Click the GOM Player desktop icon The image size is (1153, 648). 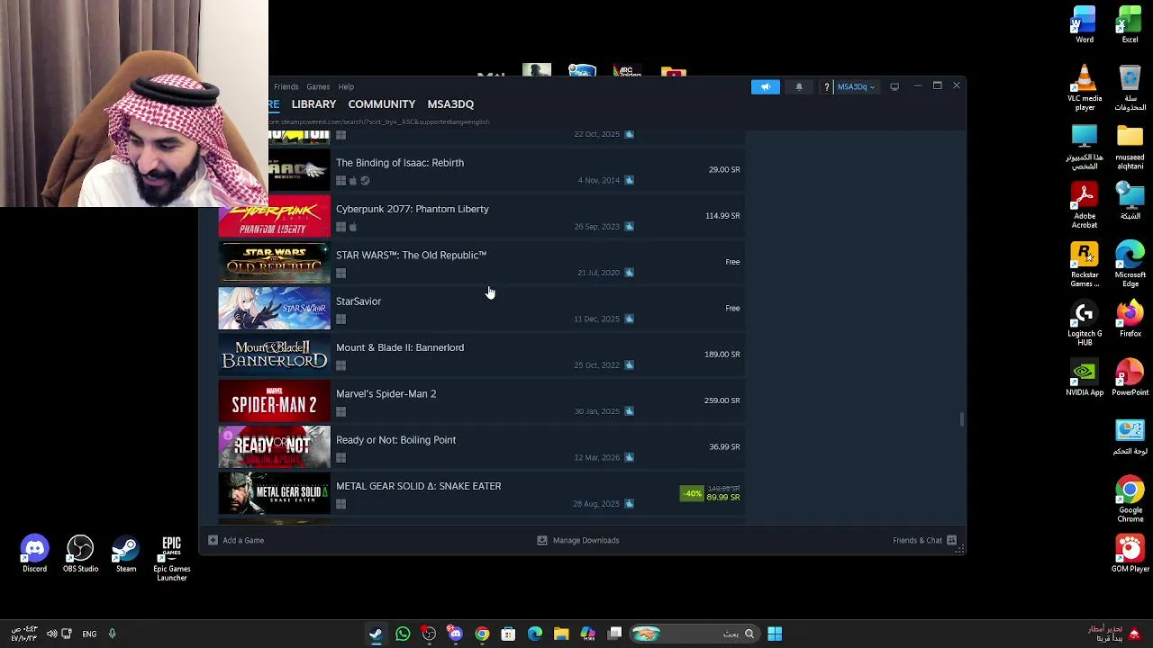(x=1130, y=553)
